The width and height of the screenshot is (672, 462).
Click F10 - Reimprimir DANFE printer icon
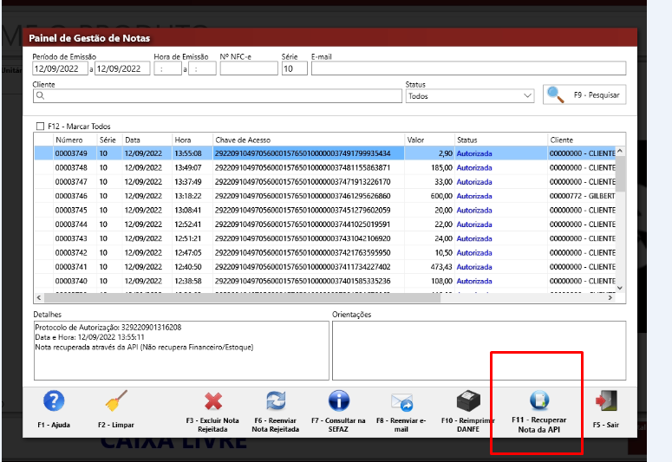(x=468, y=400)
